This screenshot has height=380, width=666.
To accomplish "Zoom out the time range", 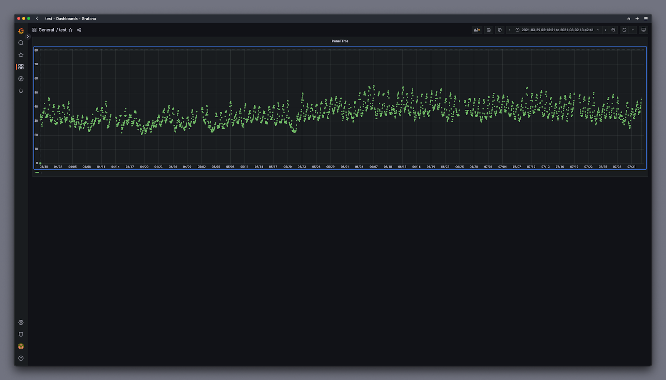I will (613, 30).
